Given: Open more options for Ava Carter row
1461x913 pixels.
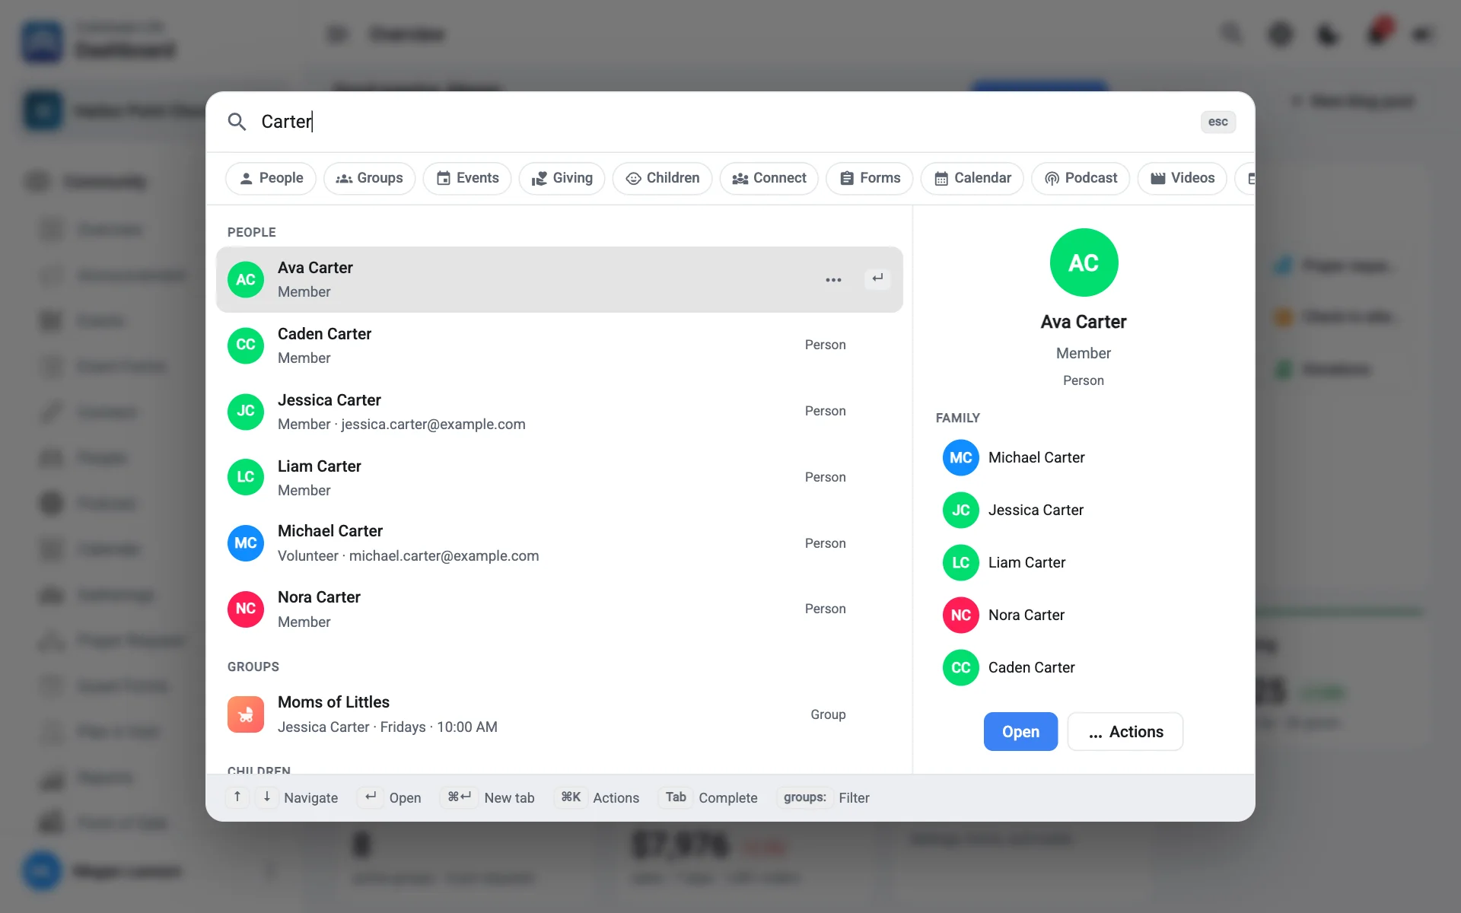Looking at the screenshot, I should (833, 279).
